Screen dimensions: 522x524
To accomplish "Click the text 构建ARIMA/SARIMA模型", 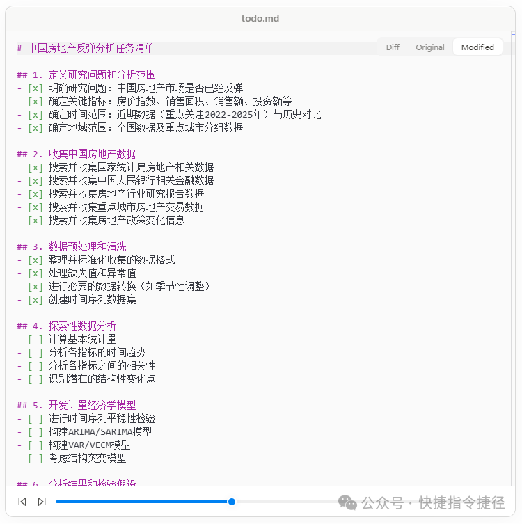I will (x=100, y=431).
